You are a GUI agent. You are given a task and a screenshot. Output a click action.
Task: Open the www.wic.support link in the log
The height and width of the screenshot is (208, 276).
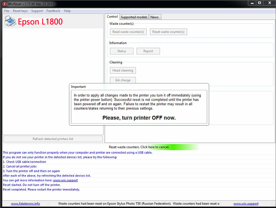pyautogui.click(x=65, y=180)
